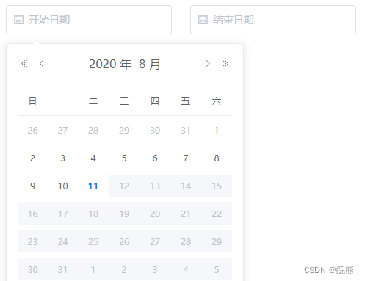Click disabled date 25
This screenshot has height=281, width=365.
click(93, 242)
